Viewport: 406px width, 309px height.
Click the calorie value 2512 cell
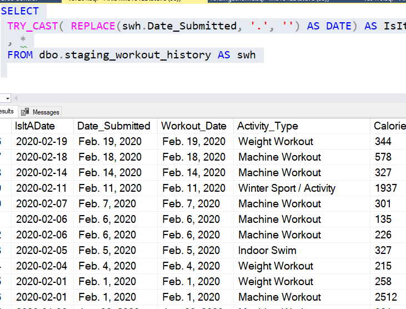pyautogui.click(x=386, y=297)
